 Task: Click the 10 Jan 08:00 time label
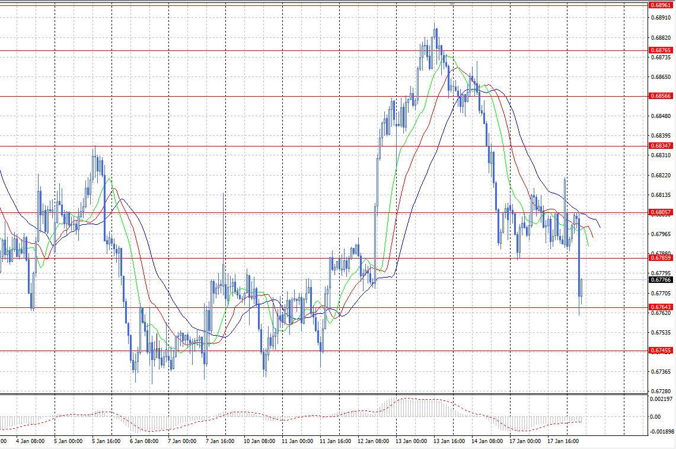pos(260,441)
